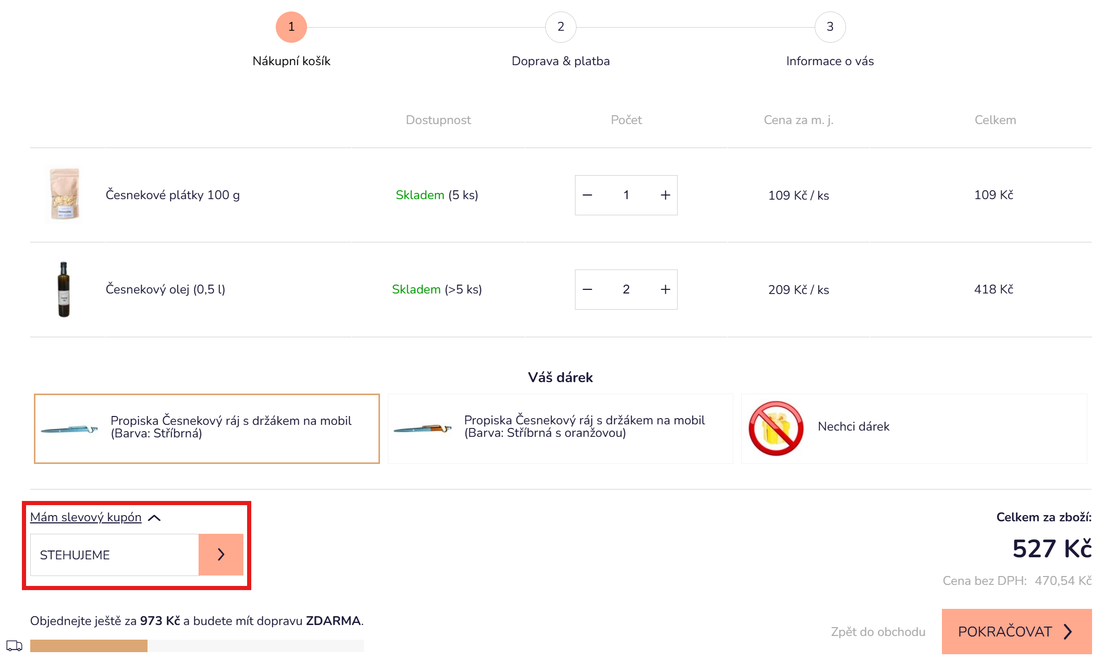Click the delivery truck icon
The width and height of the screenshot is (1103, 661).
14,646
